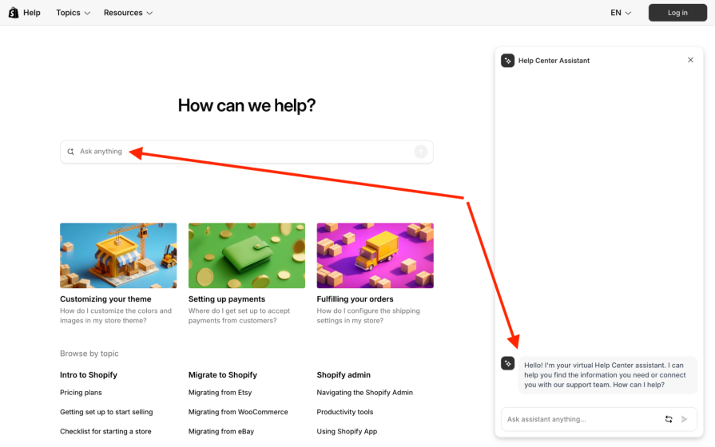Open Navigating the Shopify Admin link
Image resolution: width=715 pixels, height=447 pixels.
[x=364, y=393]
